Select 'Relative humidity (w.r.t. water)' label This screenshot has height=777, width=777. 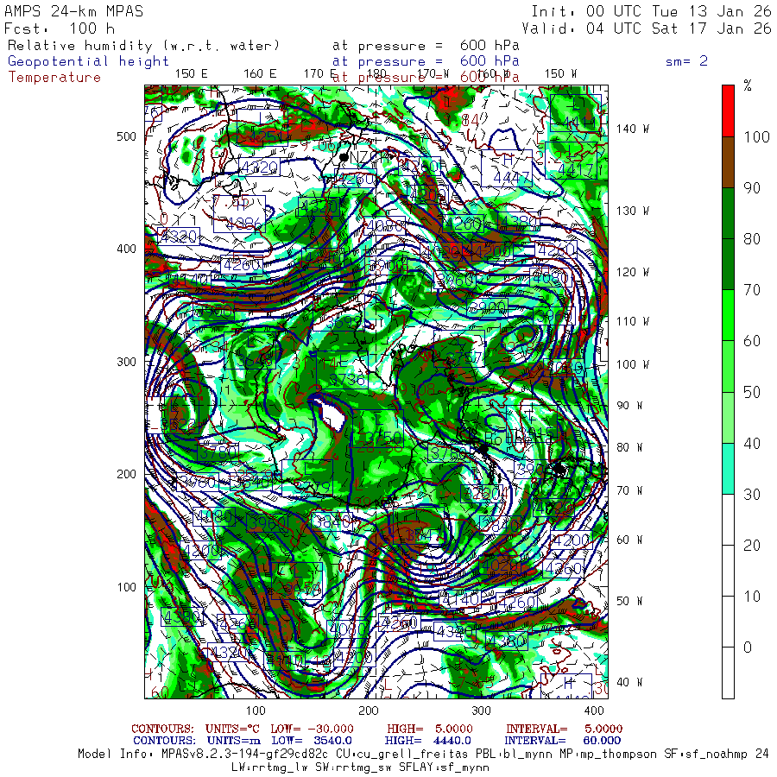pos(144,46)
